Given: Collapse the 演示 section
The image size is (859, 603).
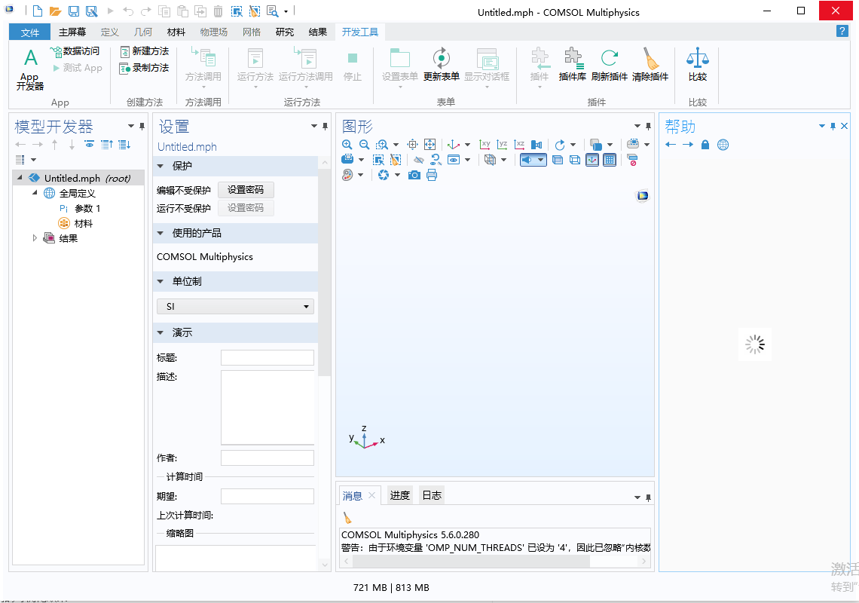Looking at the screenshot, I should click(x=160, y=332).
